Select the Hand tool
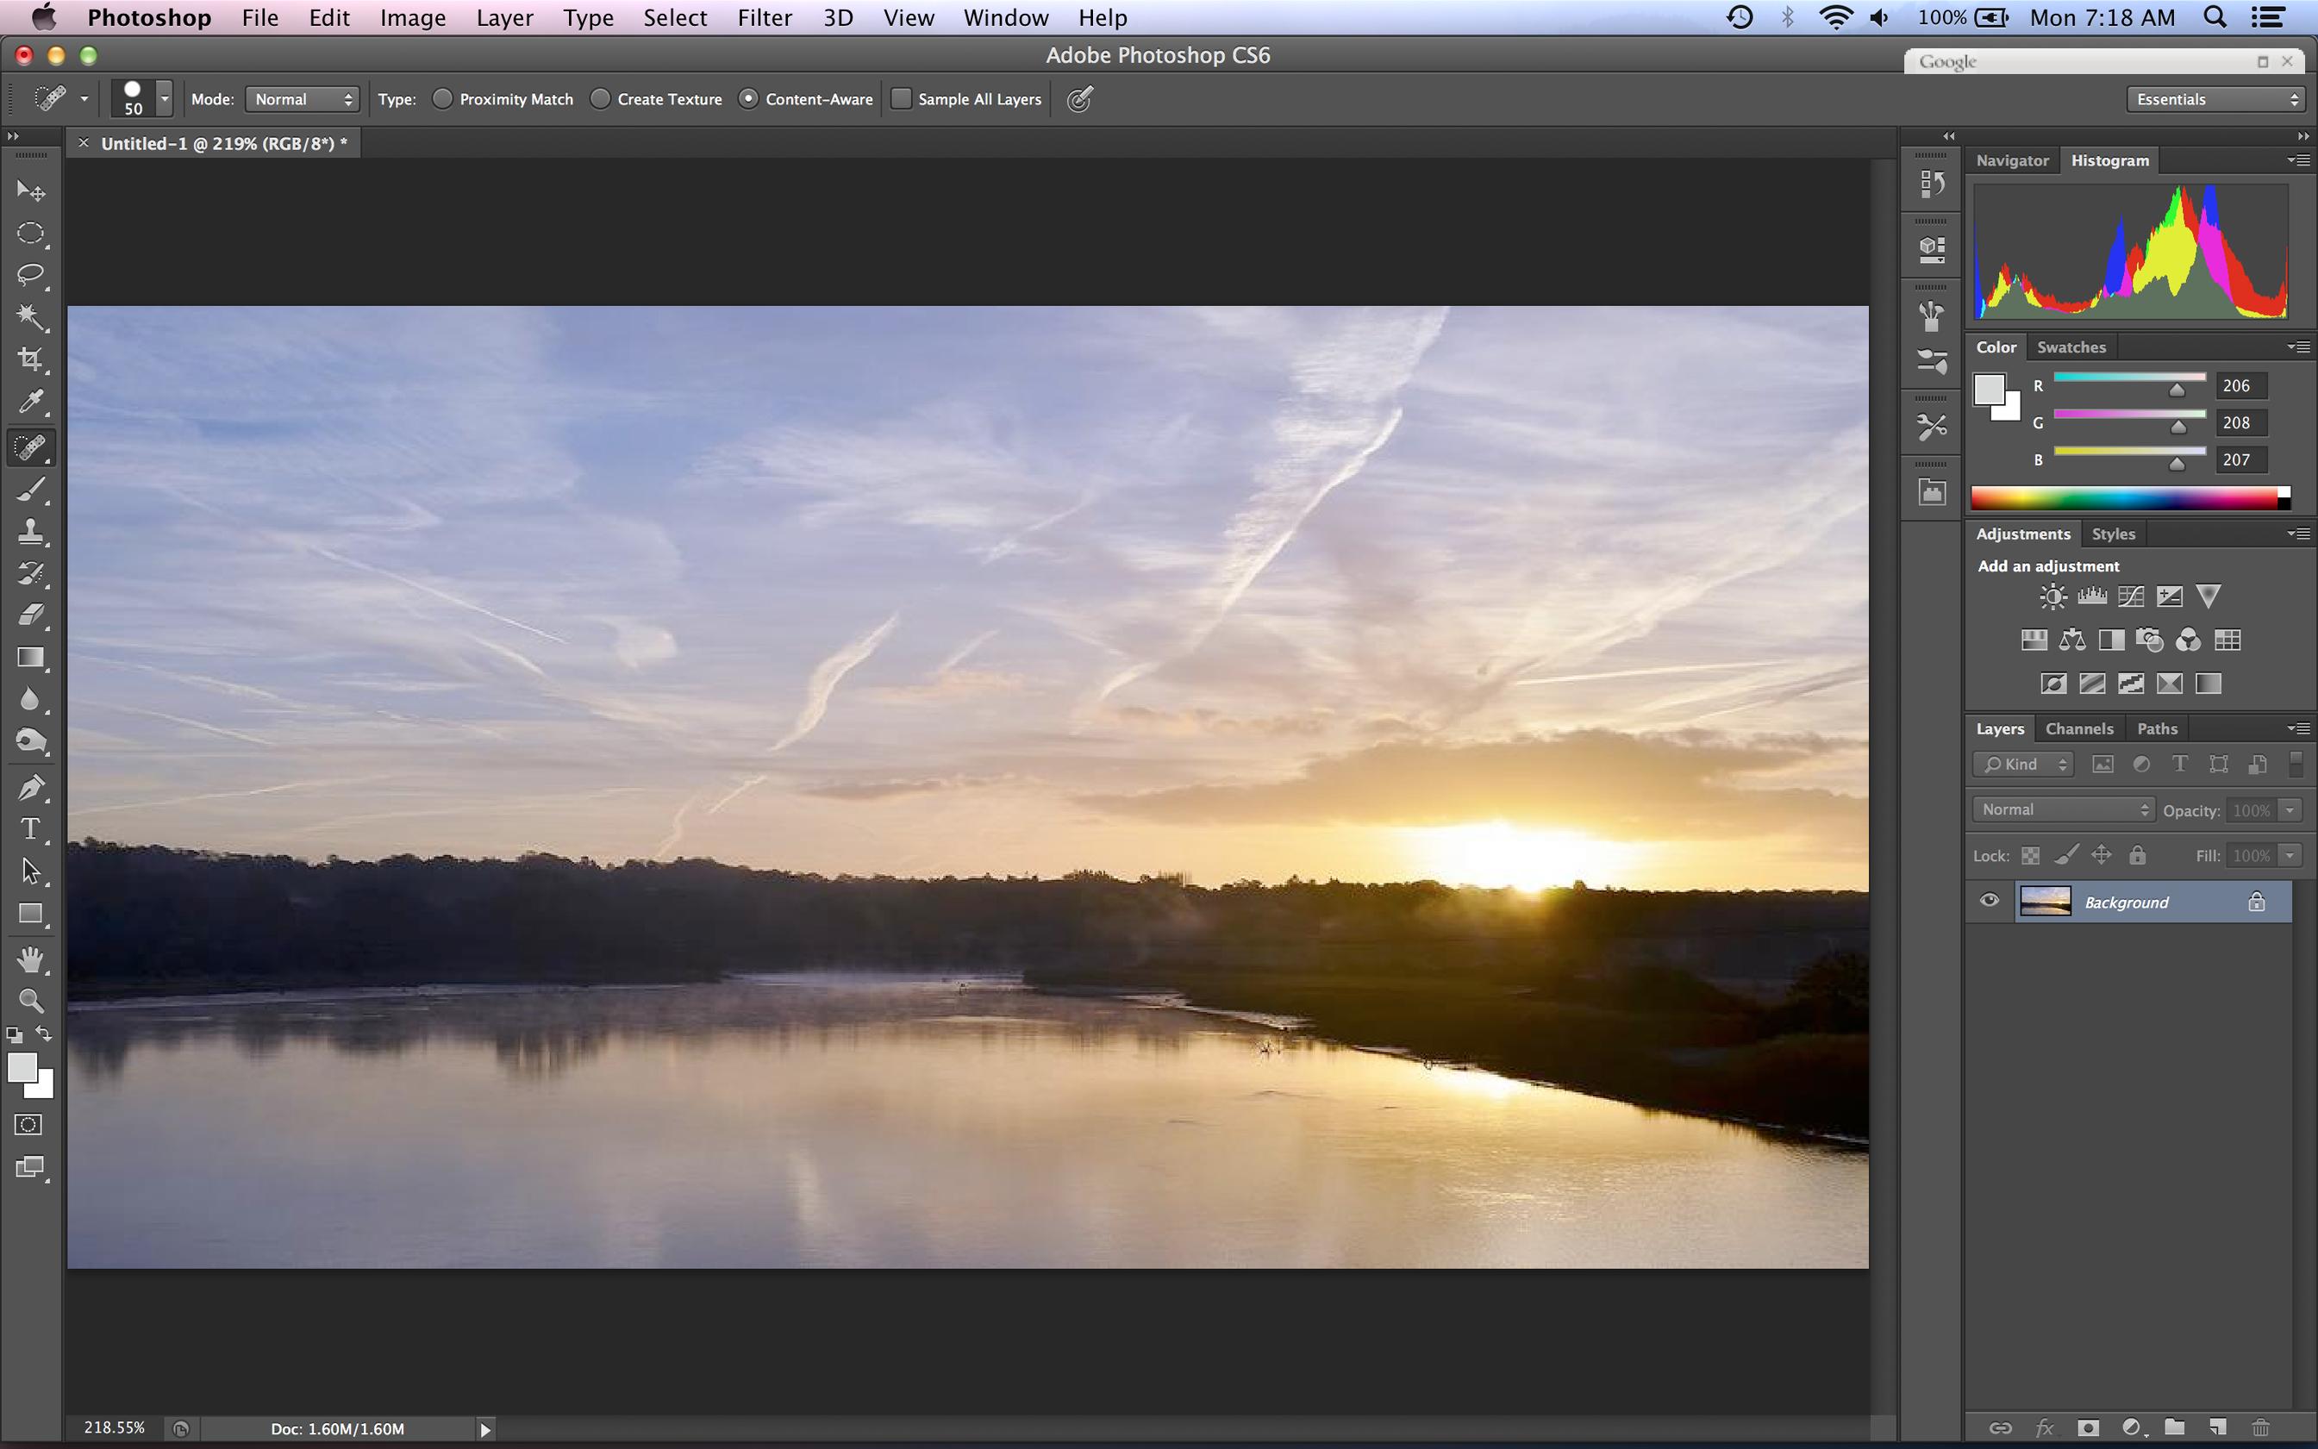 pyautogui.click(x=31, y=959)
